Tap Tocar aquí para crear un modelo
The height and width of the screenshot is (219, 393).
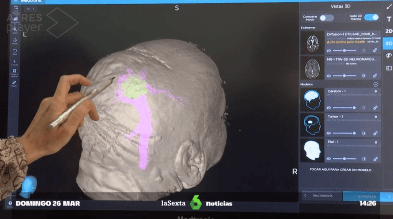coord(340,170)
